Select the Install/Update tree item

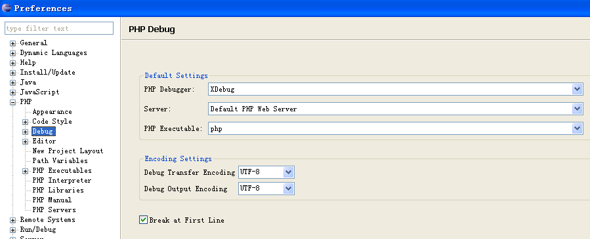click(47, 72)
